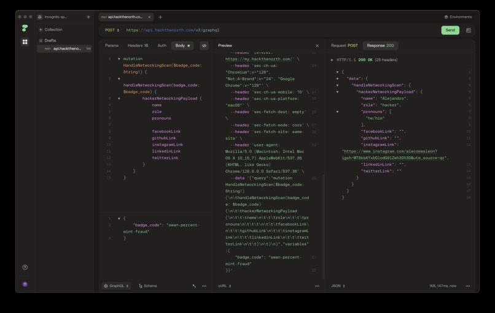Click the twitterLink field in query
495x313 pixels.
[x=165, y=158]
